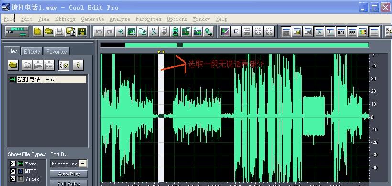The height and width of the screenshot is (186, 392).
Task: Click the Paste clipboard icon
Action: 164,32
